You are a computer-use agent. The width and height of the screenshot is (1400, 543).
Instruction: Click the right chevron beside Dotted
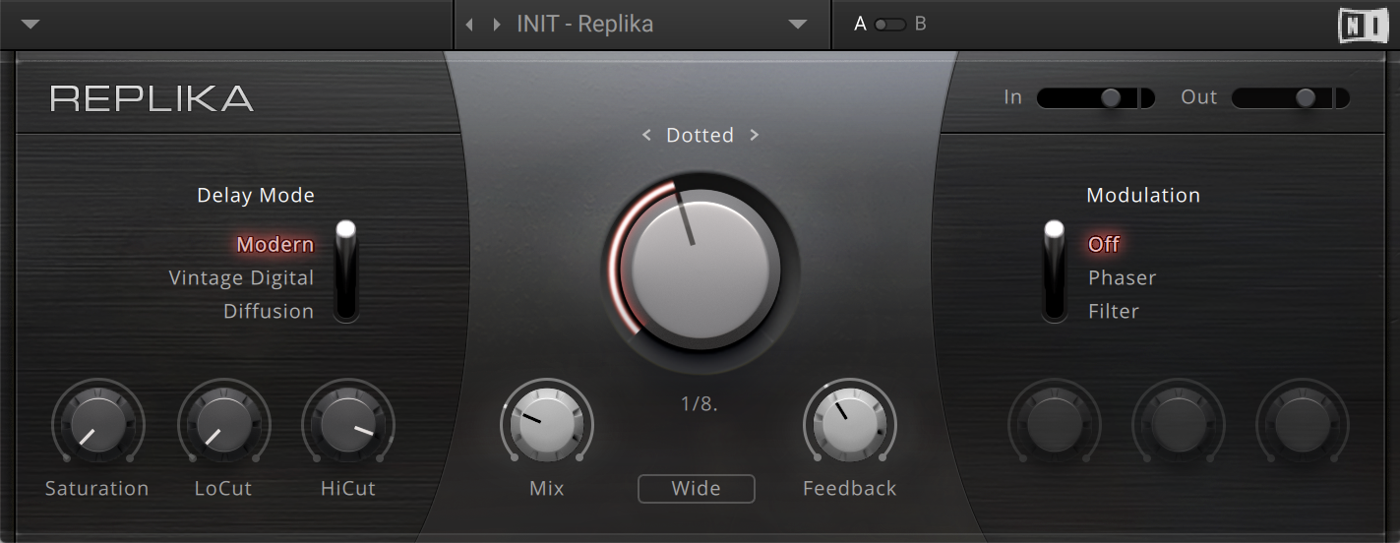755,136
